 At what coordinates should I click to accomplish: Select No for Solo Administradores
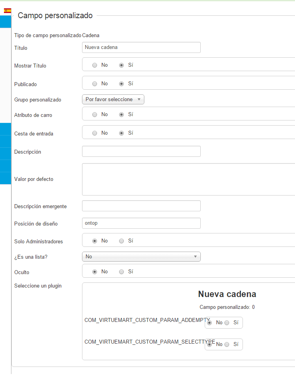95,241
